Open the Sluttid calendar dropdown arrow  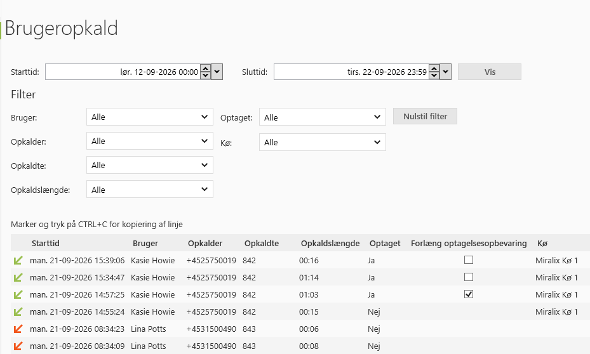click(445, 72)
